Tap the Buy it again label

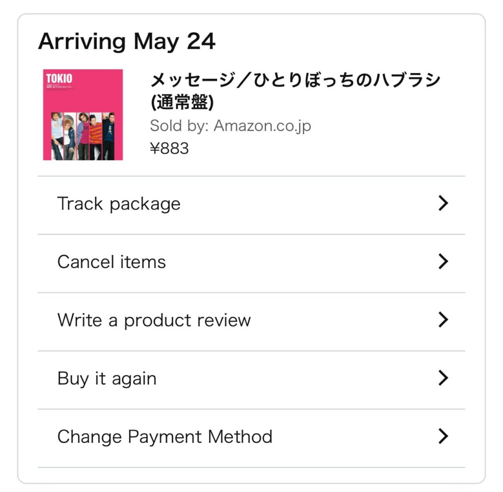[x=107, y=379]
